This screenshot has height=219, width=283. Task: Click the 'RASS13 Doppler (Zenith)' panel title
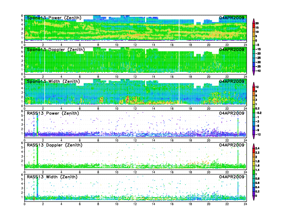coord(55,145)
